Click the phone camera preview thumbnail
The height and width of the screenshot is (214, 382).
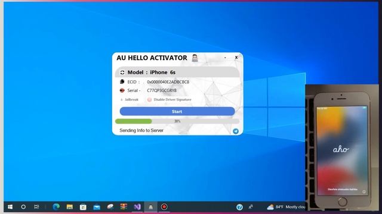click(342, 147)
